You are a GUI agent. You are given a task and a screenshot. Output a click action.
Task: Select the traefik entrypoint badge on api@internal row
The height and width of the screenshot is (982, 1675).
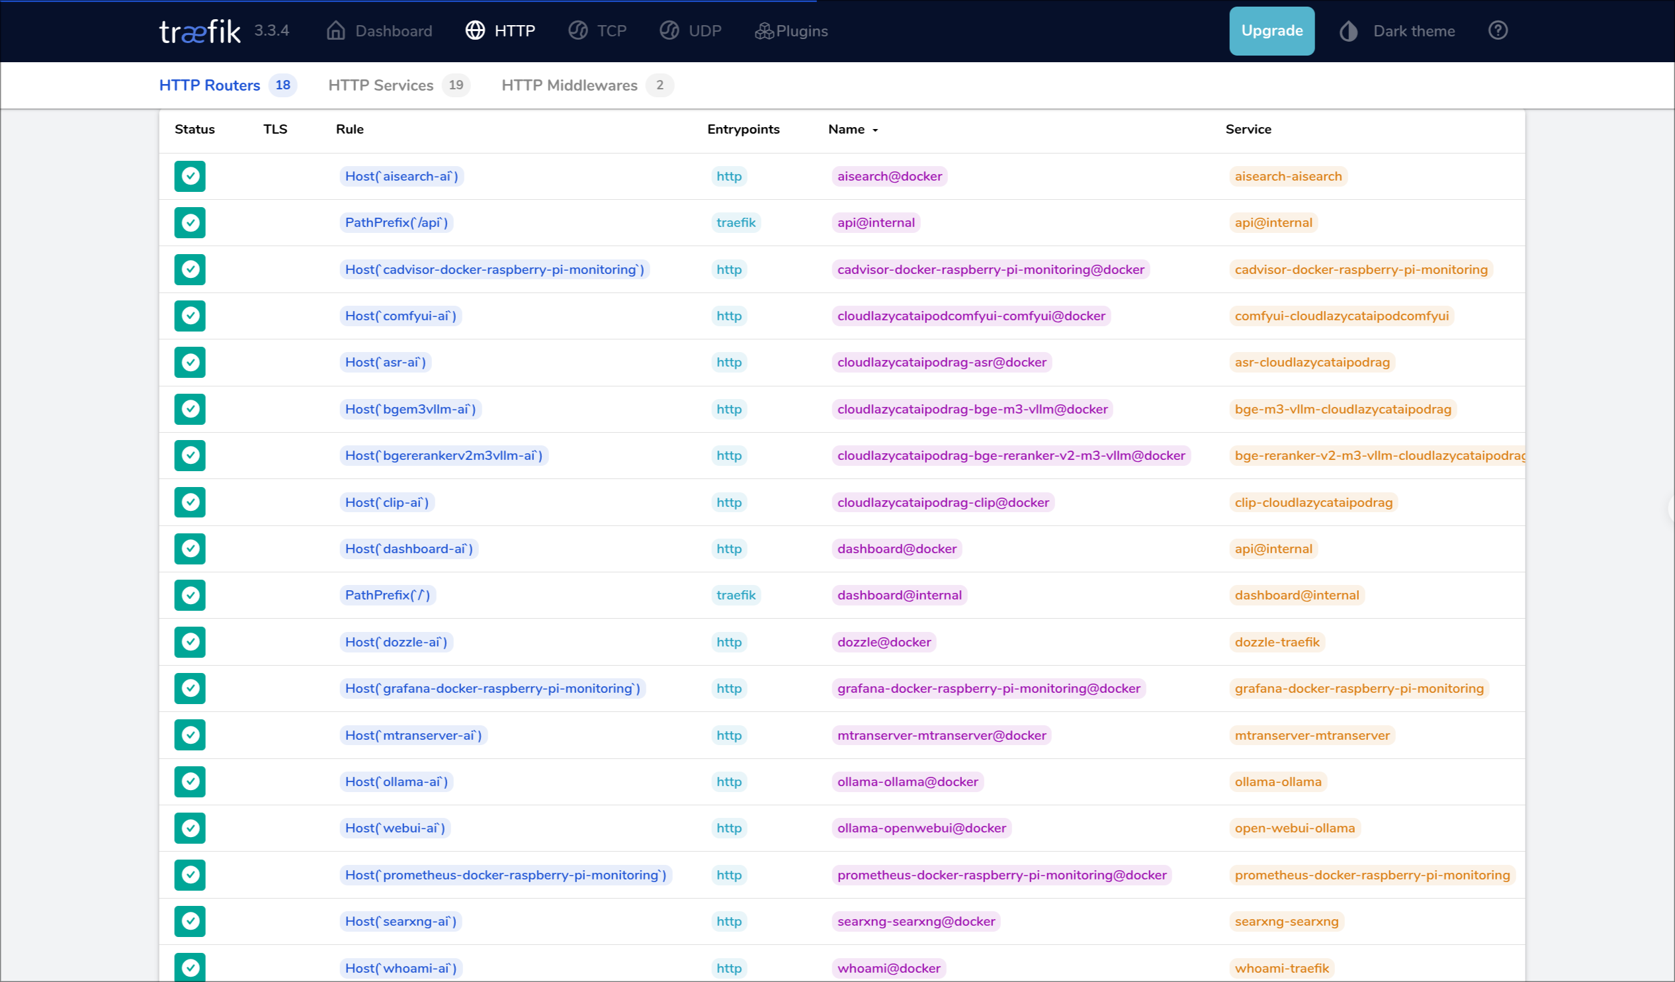736,222
